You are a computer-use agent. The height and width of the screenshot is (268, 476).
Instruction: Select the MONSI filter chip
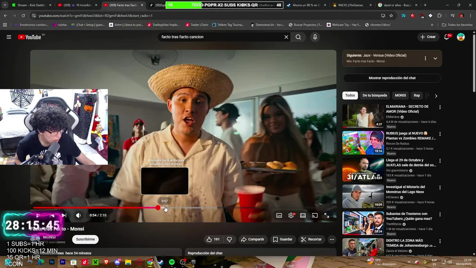[x=401, y=95]
